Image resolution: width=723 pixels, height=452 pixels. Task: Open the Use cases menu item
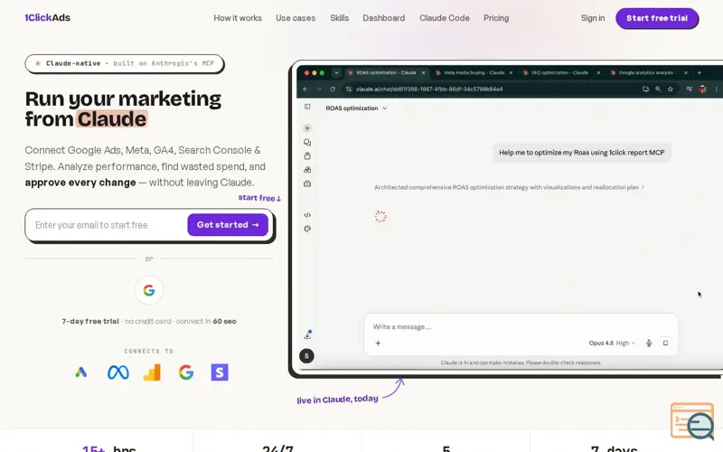pos(296,18)
